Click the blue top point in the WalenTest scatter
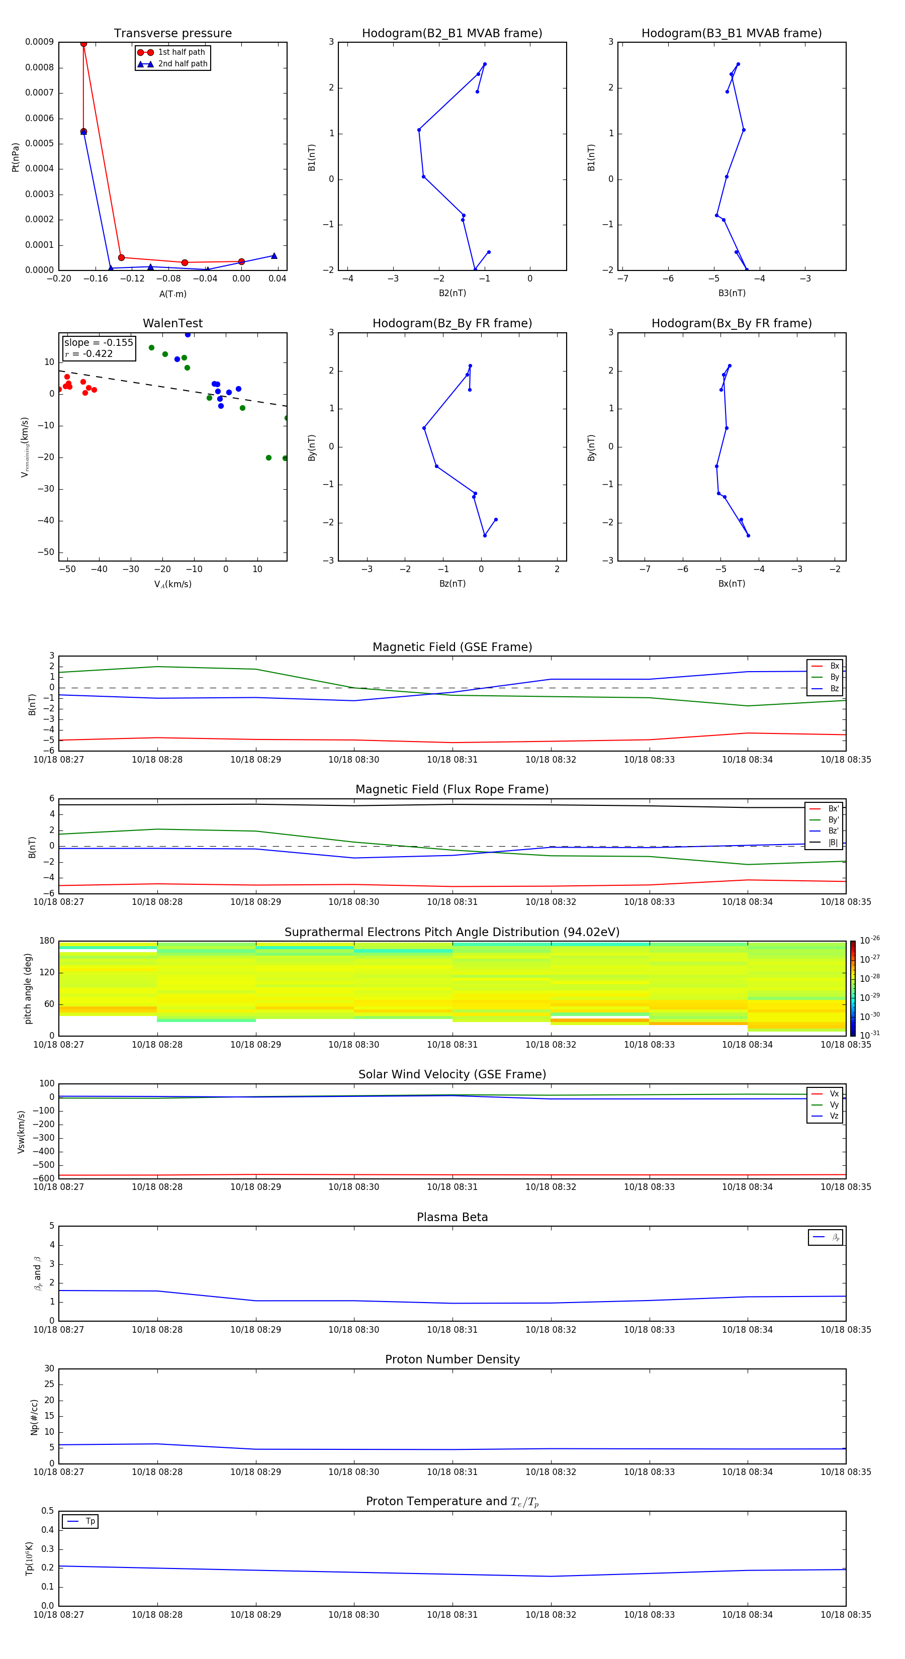 (x=188, y=335)
